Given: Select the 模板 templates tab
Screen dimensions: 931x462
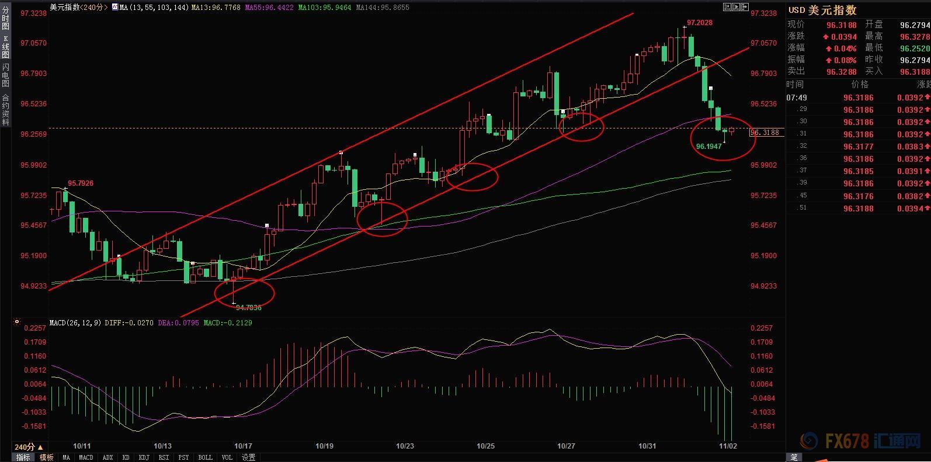Looking at the screenshot, I should 47,457.
